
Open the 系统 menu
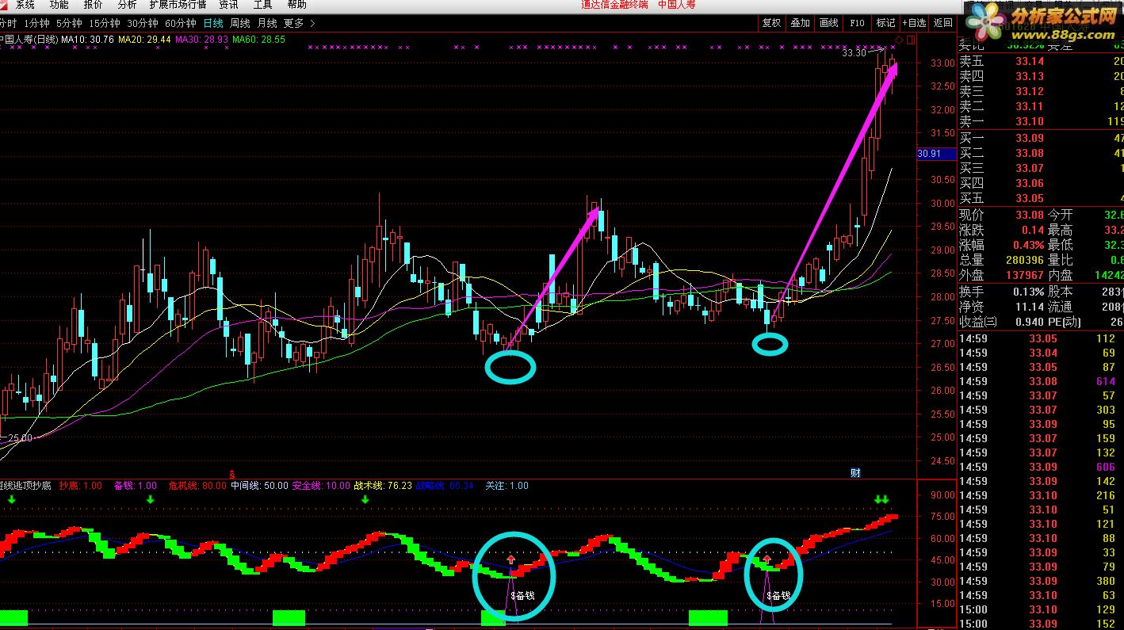click(x=25, y=5)
